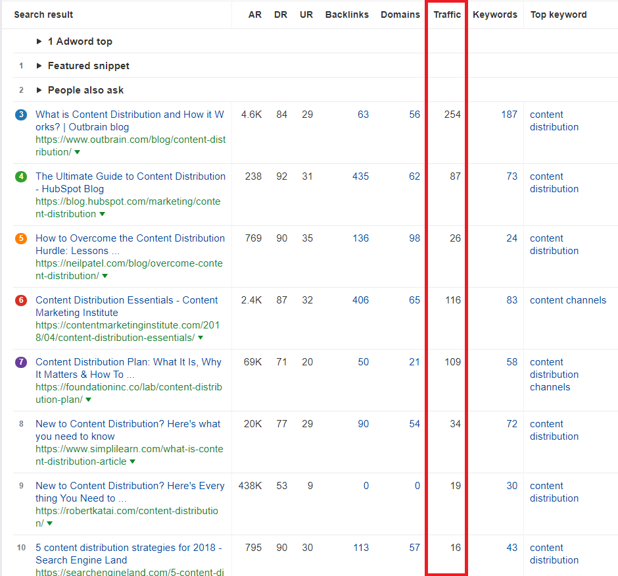Expand the Adword top section
Viewport: 618px width, 576px height.
[x=38, y=41]
